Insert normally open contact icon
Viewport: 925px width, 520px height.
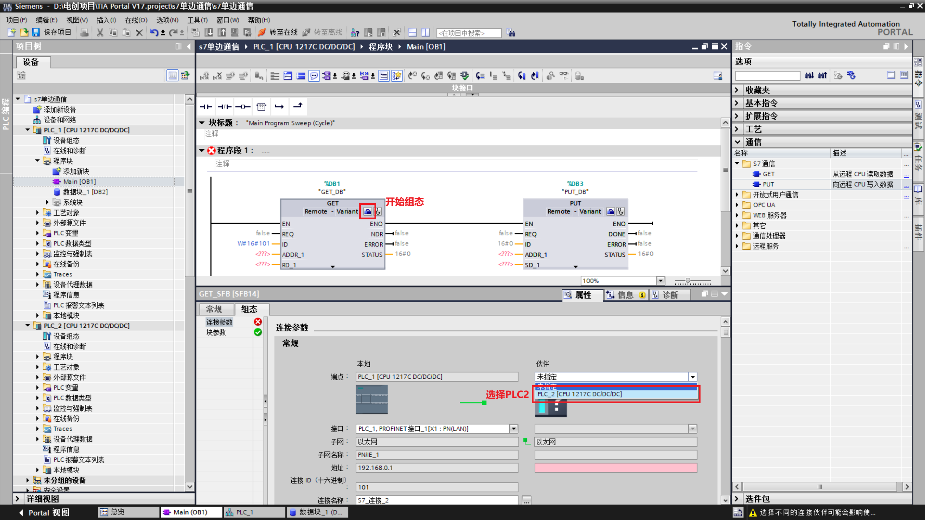(x=206, y=107)
